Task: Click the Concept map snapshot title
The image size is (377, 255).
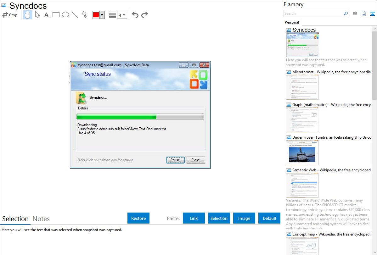Action: coord(332,234)
